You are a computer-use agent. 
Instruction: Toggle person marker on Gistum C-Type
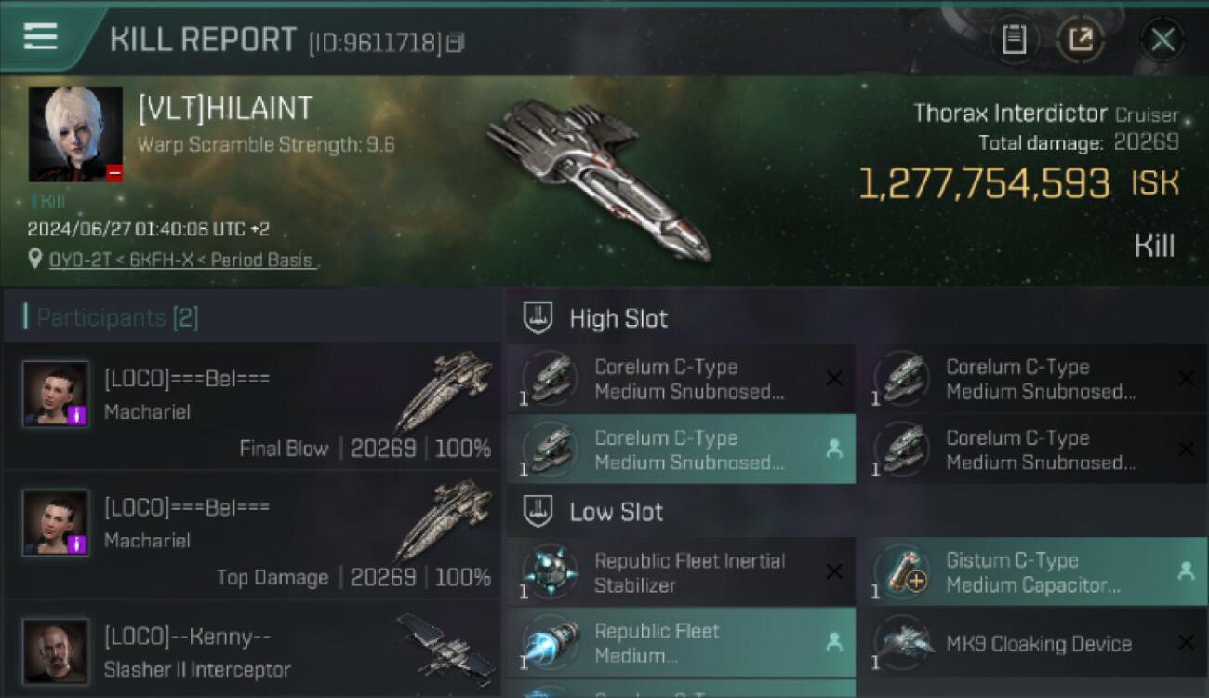(x=1186, y=572)
